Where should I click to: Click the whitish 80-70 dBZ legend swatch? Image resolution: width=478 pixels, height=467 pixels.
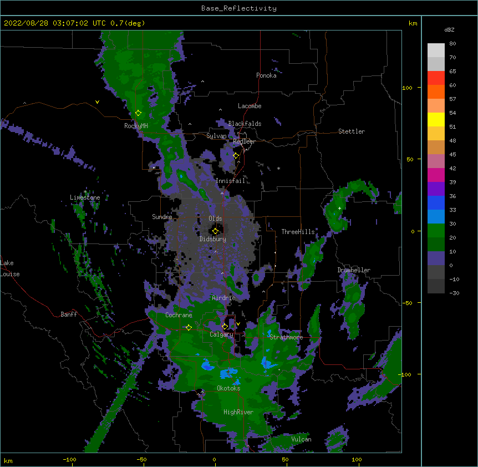click(x=436, y=50)
